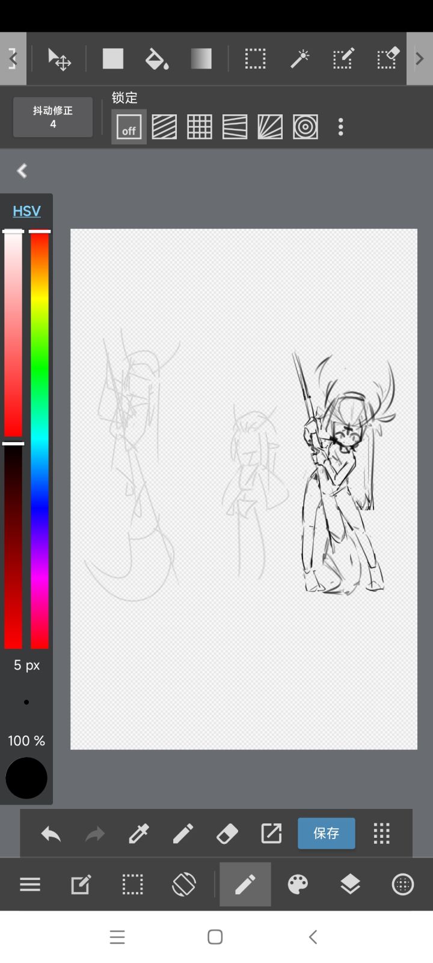The height and width of the screenshot is (963, 433).
Task: Open the snap options three-dot menu
Action: pos(341,127)
